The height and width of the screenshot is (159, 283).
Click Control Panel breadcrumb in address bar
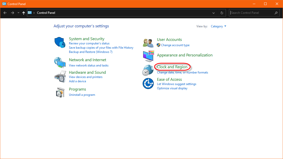click(x=46, y=13)
